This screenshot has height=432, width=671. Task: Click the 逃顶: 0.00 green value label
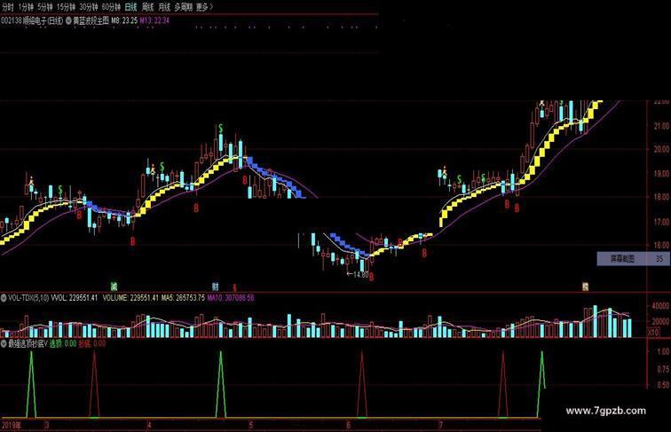click(63, 343)
